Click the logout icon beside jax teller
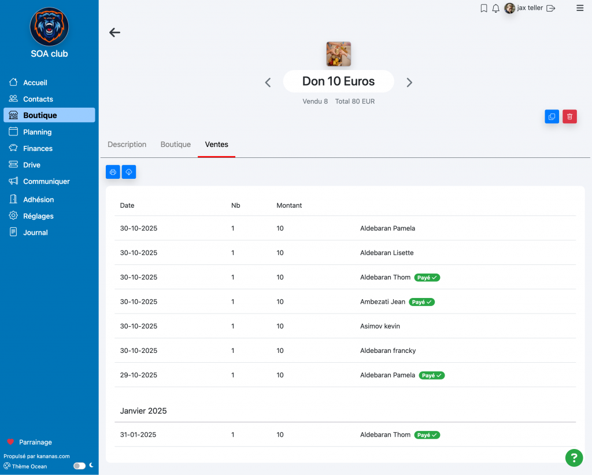This screenshot has height=475, width=592. pos(551,8)
